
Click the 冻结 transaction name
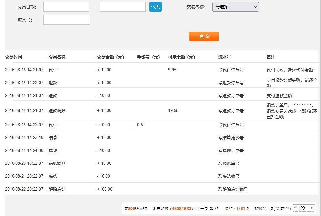click(x=53, y=176)
